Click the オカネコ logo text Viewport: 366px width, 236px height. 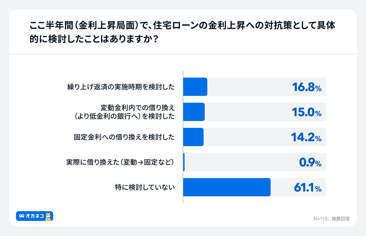tap(34, 216)
